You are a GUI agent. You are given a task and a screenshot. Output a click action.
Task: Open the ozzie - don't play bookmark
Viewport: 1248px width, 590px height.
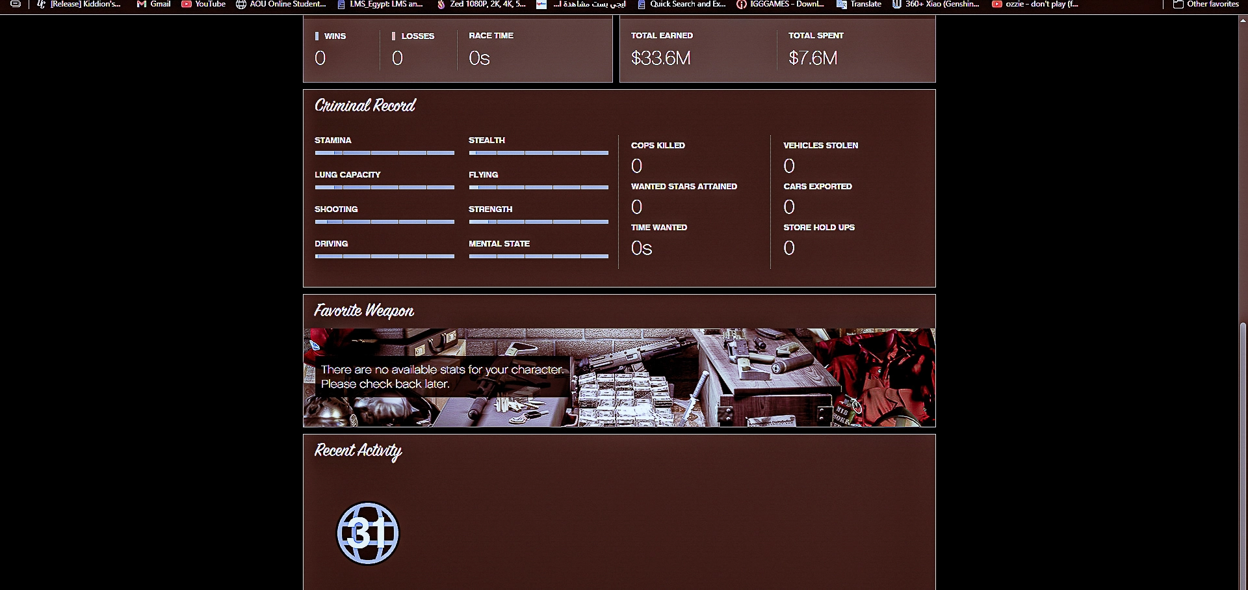pos(1035,4)
